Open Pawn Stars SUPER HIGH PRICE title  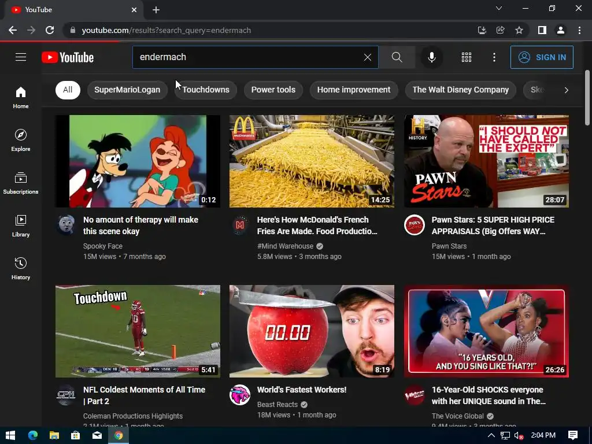pyautogui.click(x=493, y=225)
